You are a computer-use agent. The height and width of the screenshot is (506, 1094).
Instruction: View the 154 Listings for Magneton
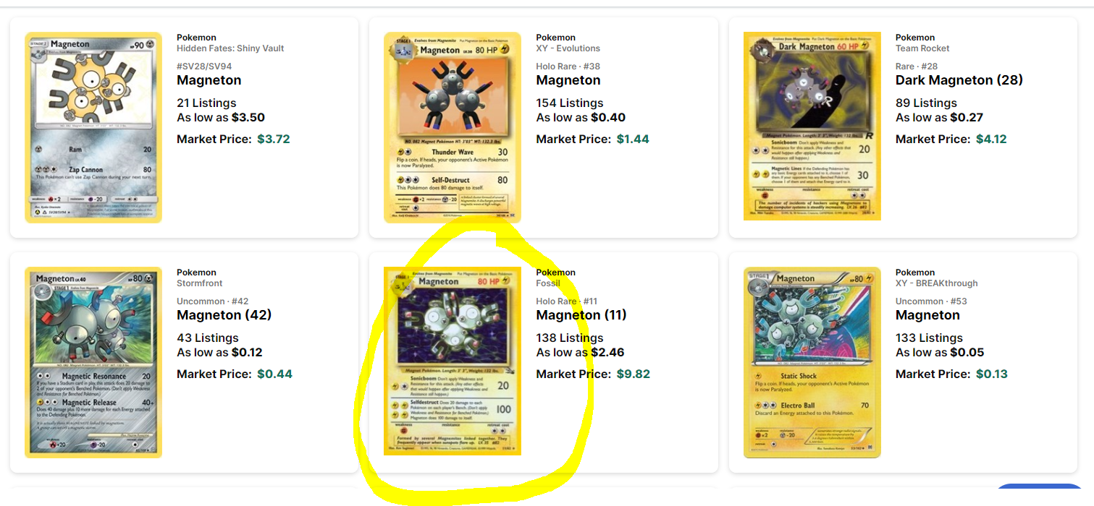(569, 103)
